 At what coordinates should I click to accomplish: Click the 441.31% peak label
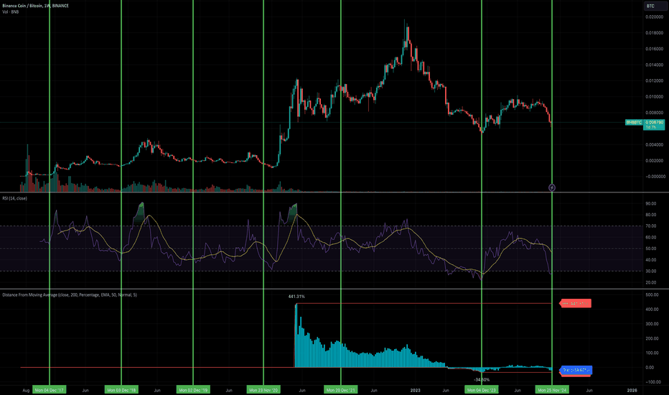(x=296, y=297)
